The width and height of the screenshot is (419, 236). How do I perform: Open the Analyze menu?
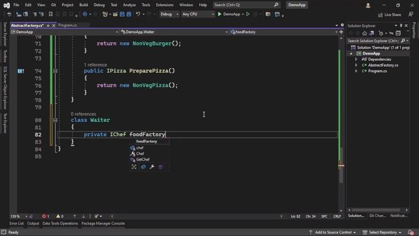coord(129,5)
